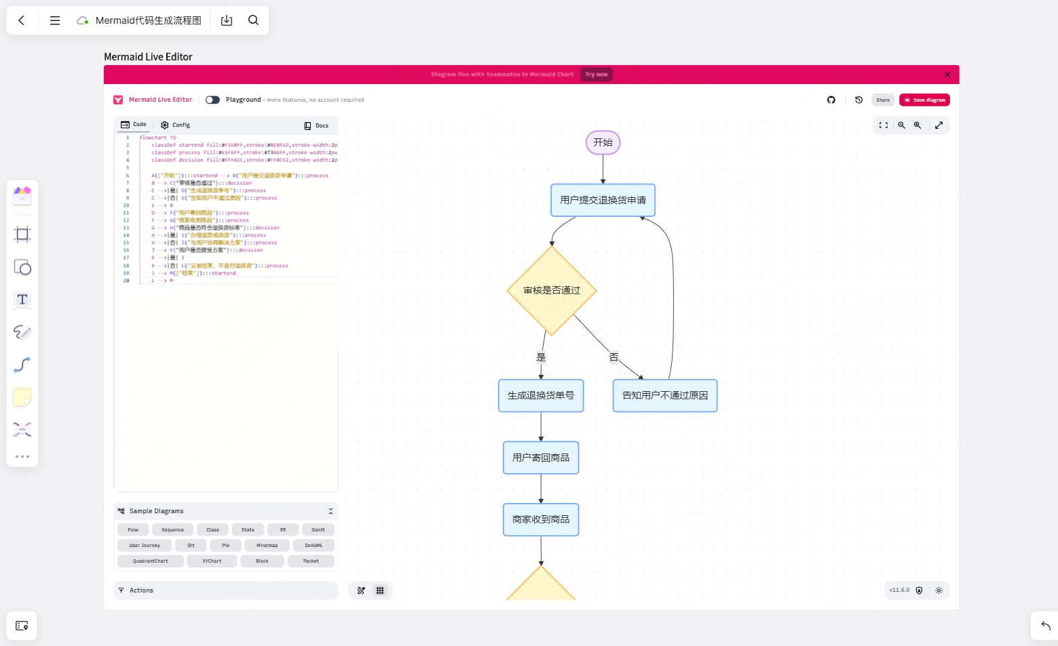Open the mind map tool
This screenshot has width=1058, height=646.
[22, 430]
